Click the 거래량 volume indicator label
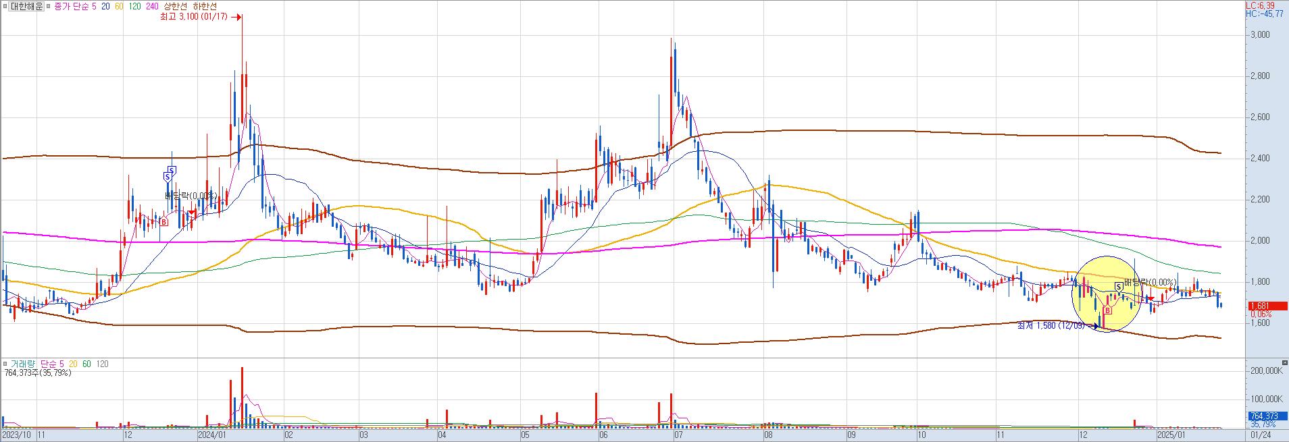 coord(22,364)
